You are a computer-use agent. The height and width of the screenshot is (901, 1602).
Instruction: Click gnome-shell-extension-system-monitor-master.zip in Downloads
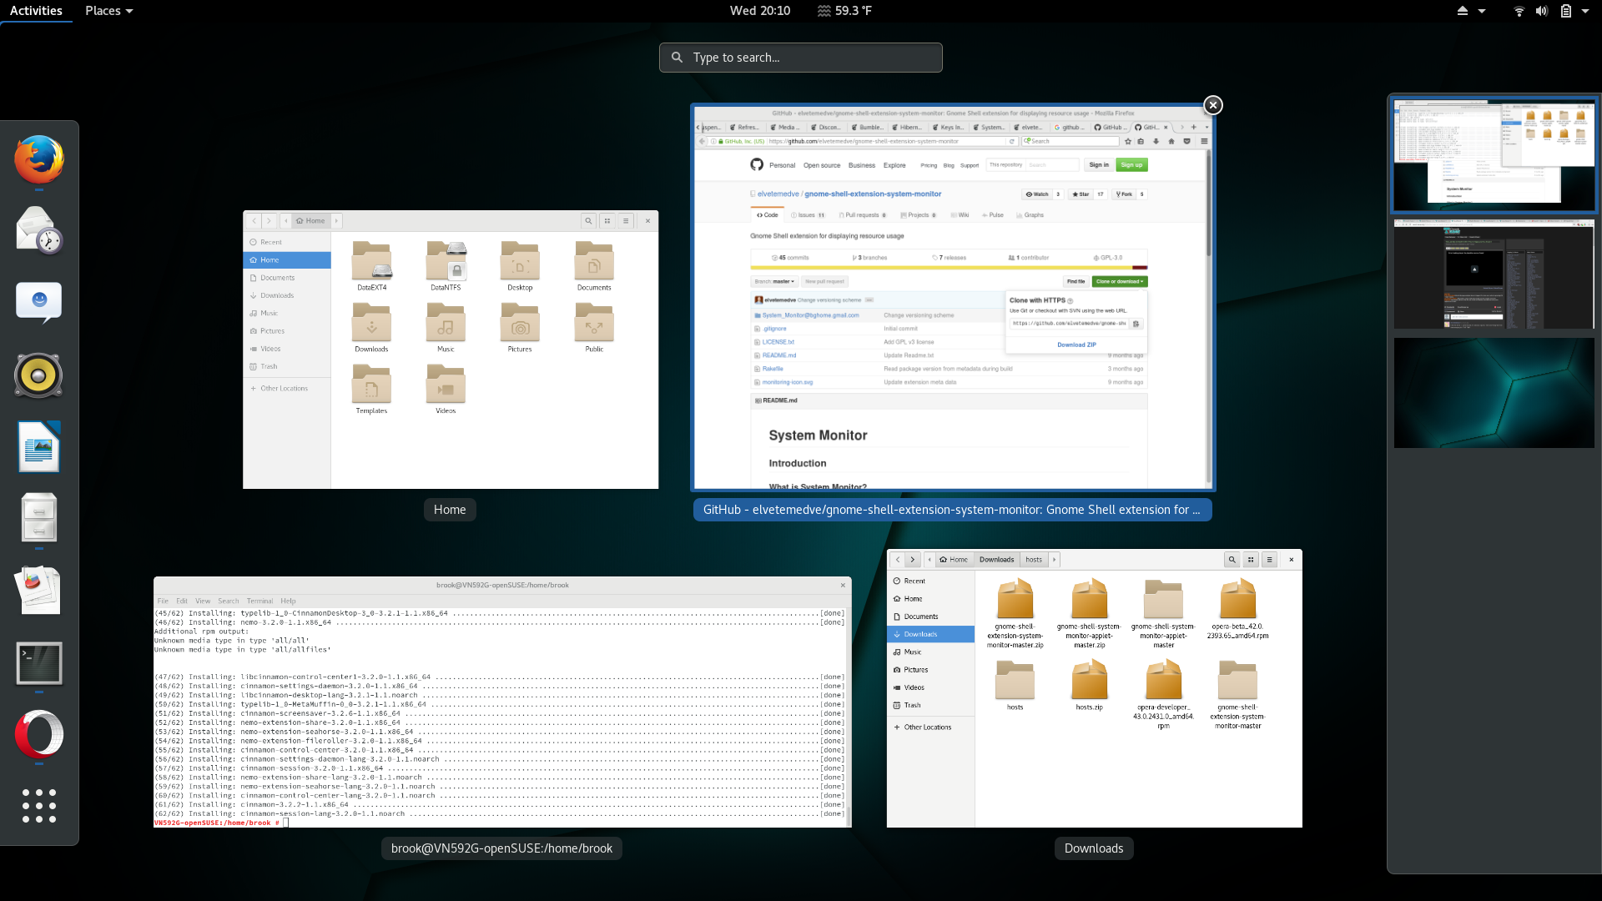pyautogui.click(x=1015, y=613)
